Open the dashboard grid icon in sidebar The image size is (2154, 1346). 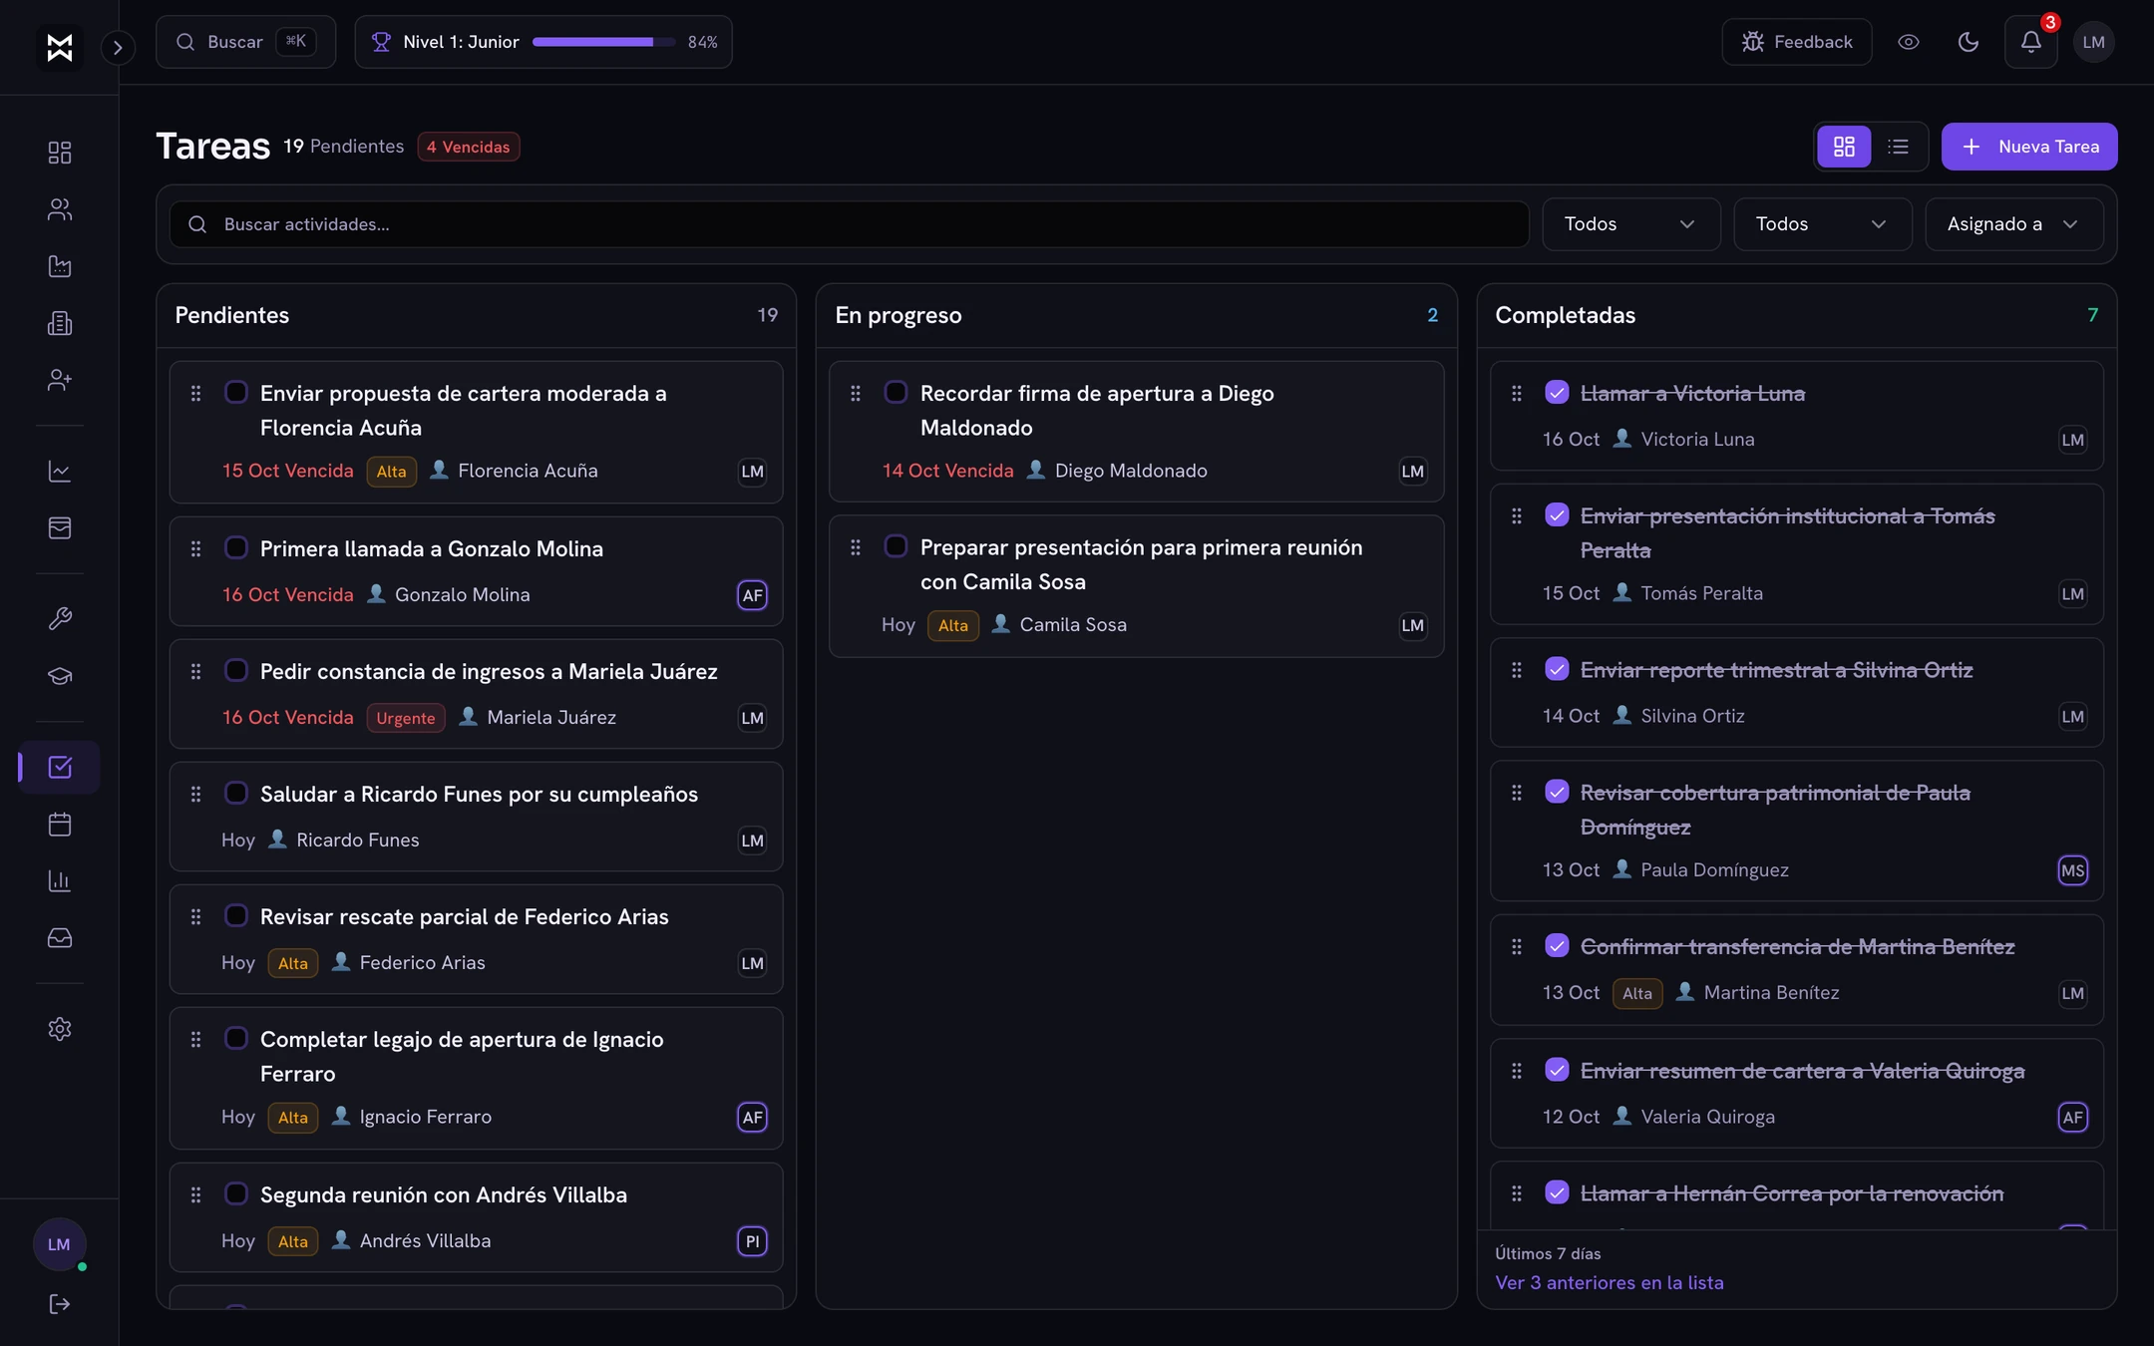(60, 153)
